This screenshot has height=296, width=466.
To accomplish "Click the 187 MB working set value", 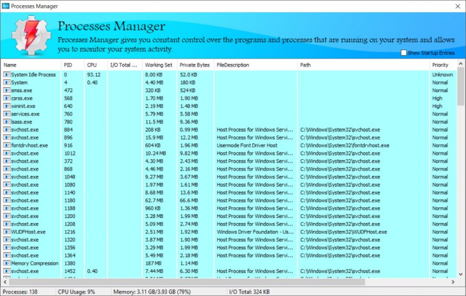I will [154, 263].
